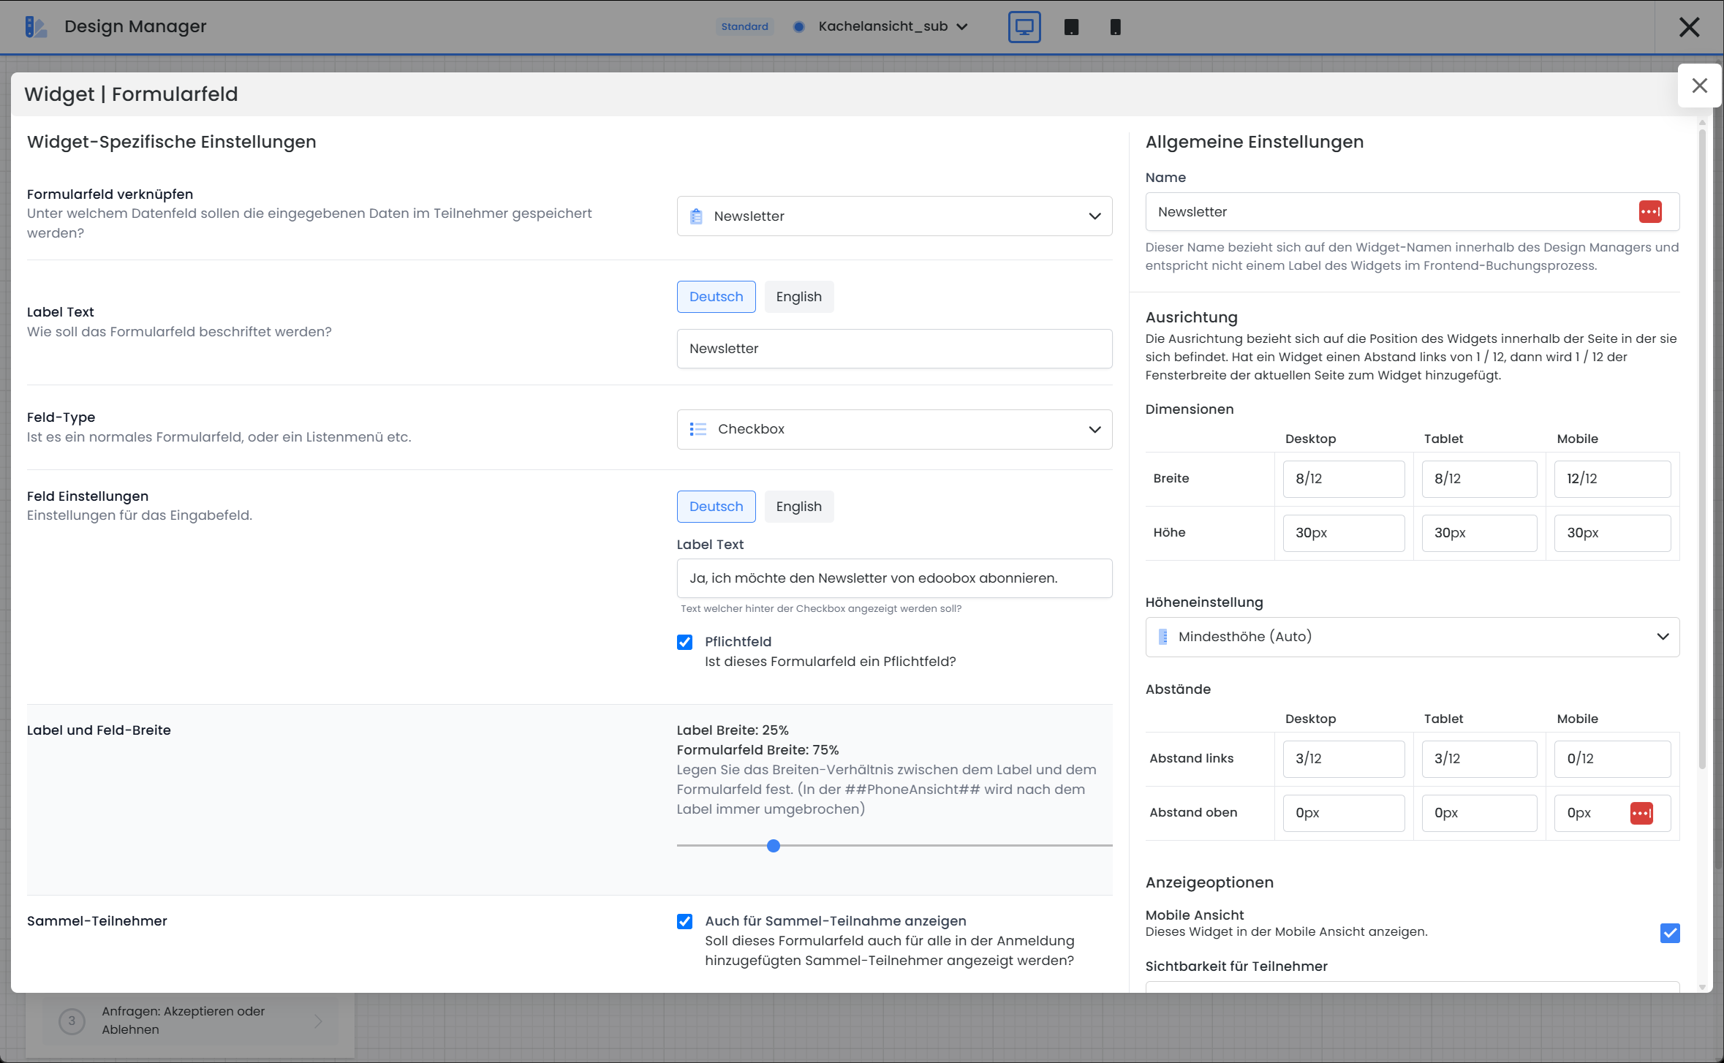Open the Feld-Type Checkbox dropdown
1724x1063 pixels.
(x=893, y=429)
